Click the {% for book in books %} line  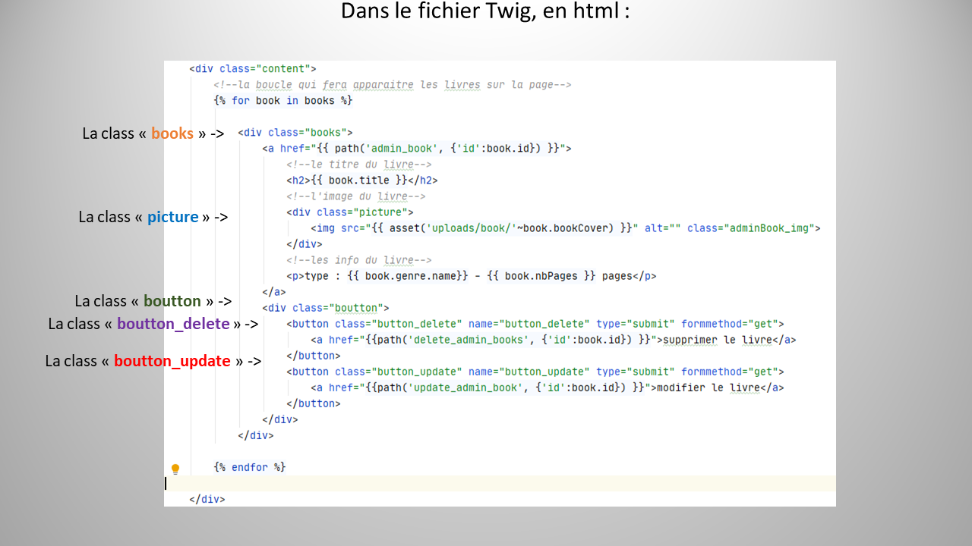(x=282, y=100)
